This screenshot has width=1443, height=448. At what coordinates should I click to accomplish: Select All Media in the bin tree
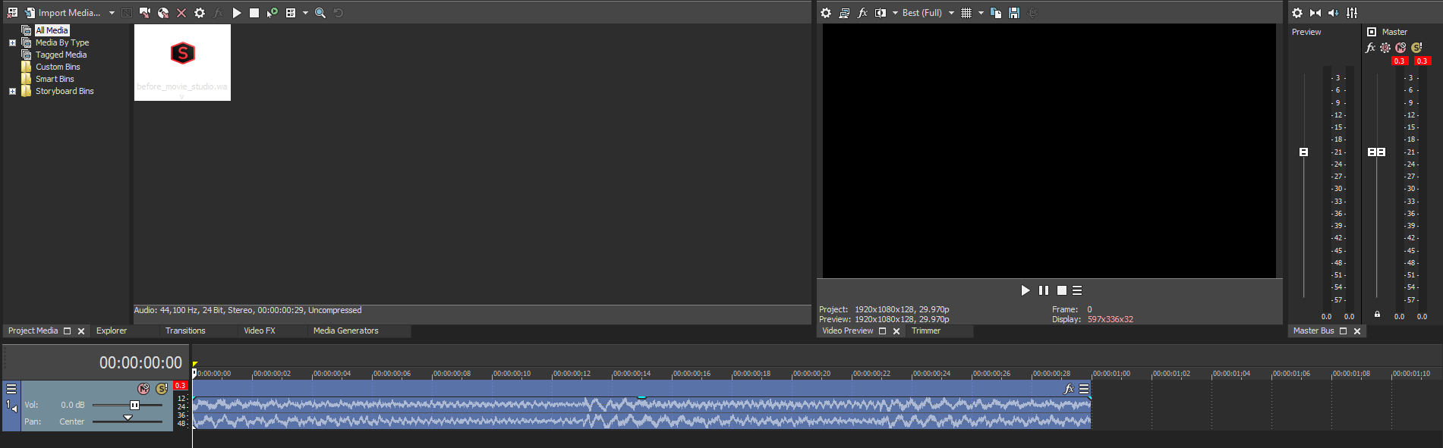click(x=52, y=30)
